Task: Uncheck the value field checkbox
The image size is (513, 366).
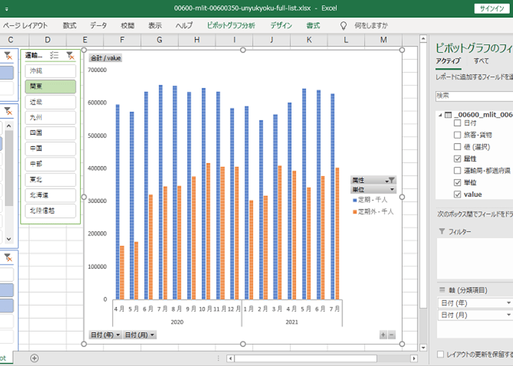Action: tap(457, 195)
